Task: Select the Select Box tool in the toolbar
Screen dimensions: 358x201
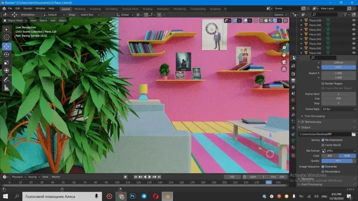Action: (x=7, y=29)
